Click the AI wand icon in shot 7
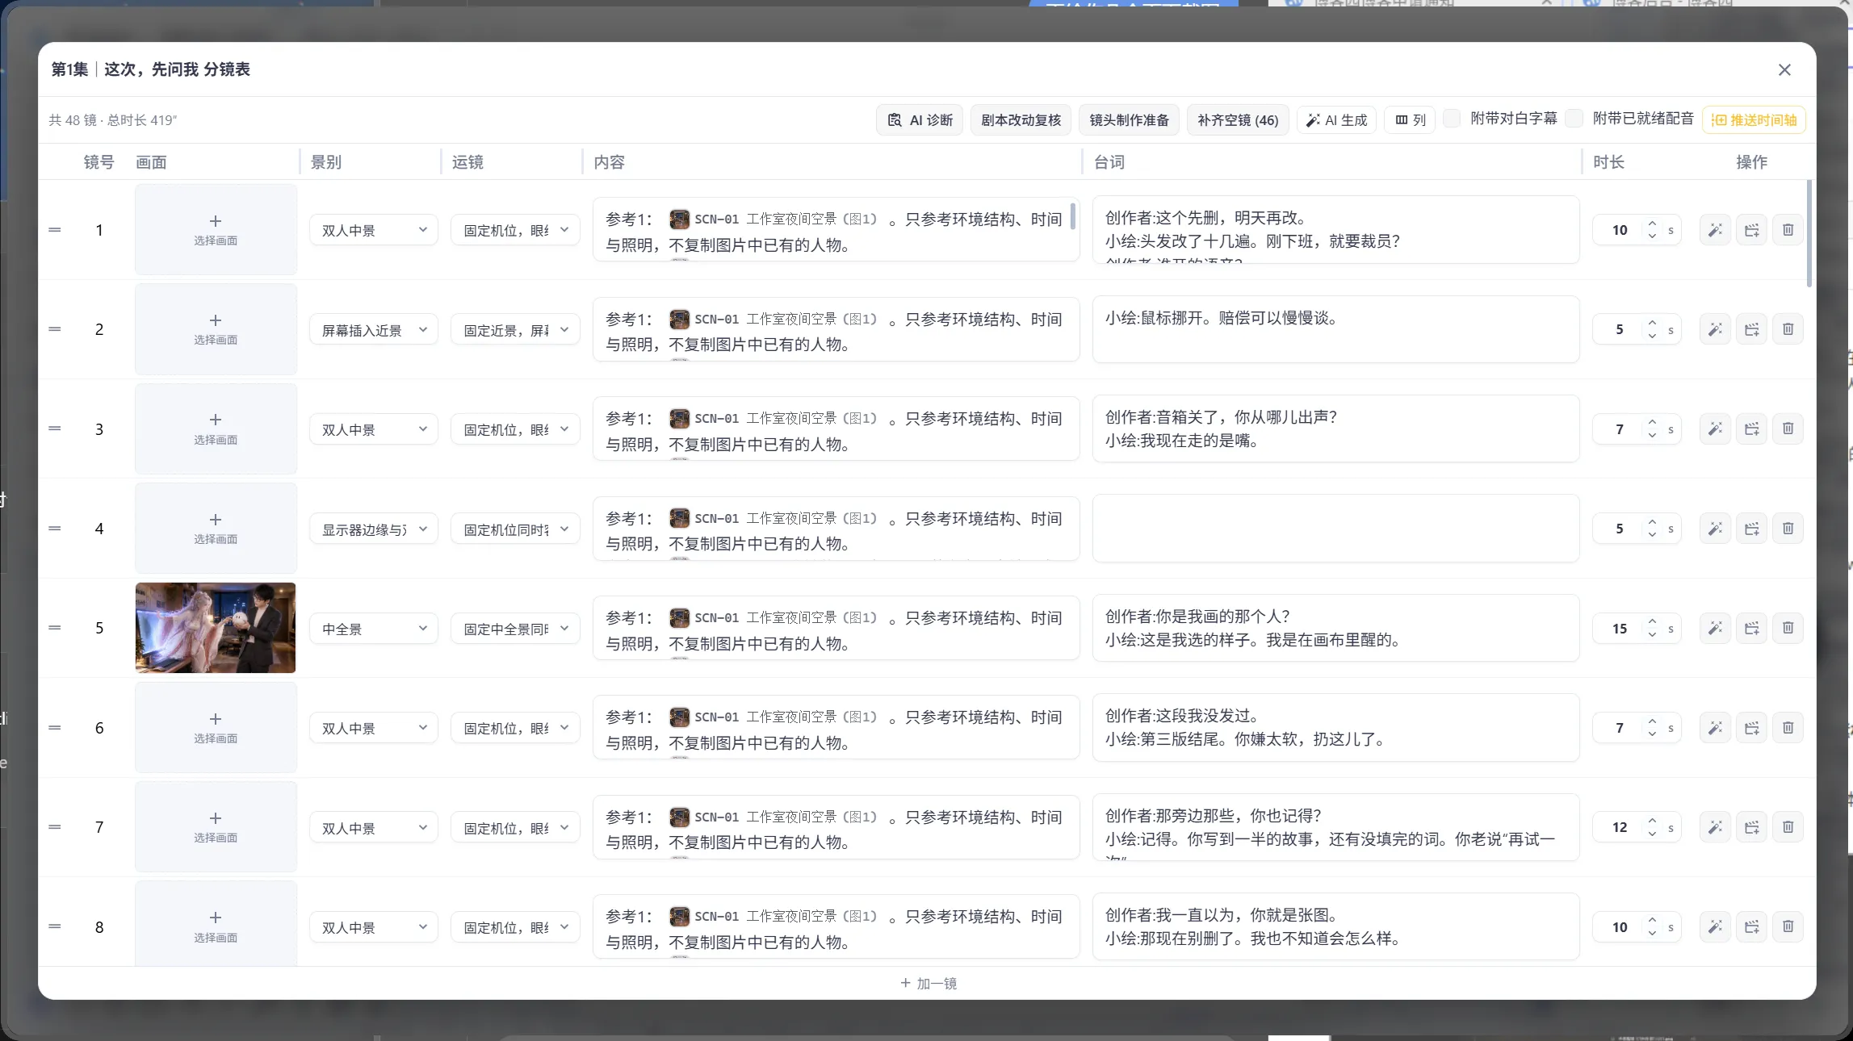This screenshot has height=1041, width=1853. point(1715,827)
